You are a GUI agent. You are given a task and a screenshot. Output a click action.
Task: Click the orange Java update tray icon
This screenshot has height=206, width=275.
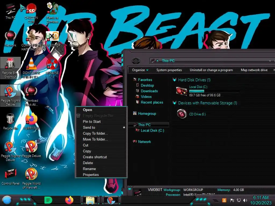(x=224, y=200)
